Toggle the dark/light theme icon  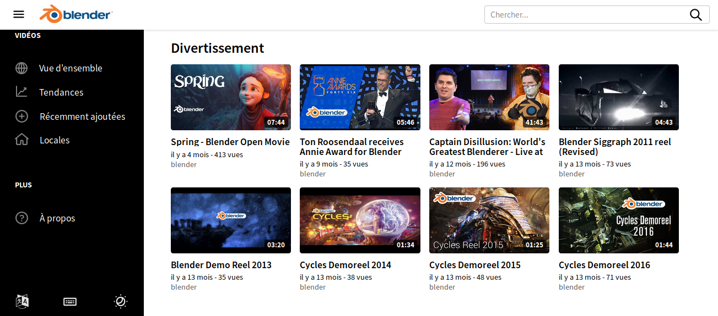121,301
